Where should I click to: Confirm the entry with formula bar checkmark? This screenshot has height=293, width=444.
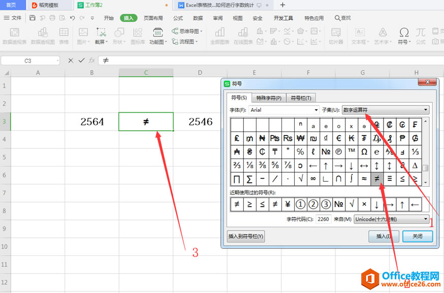coord(81,60)
